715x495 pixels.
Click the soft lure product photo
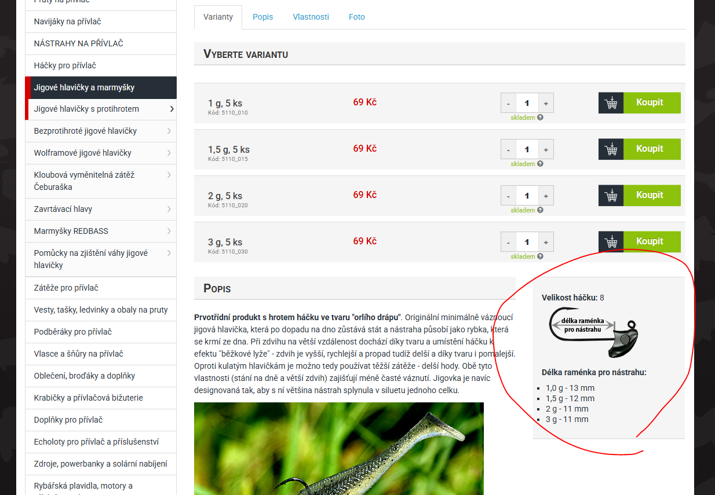(339, 449)
